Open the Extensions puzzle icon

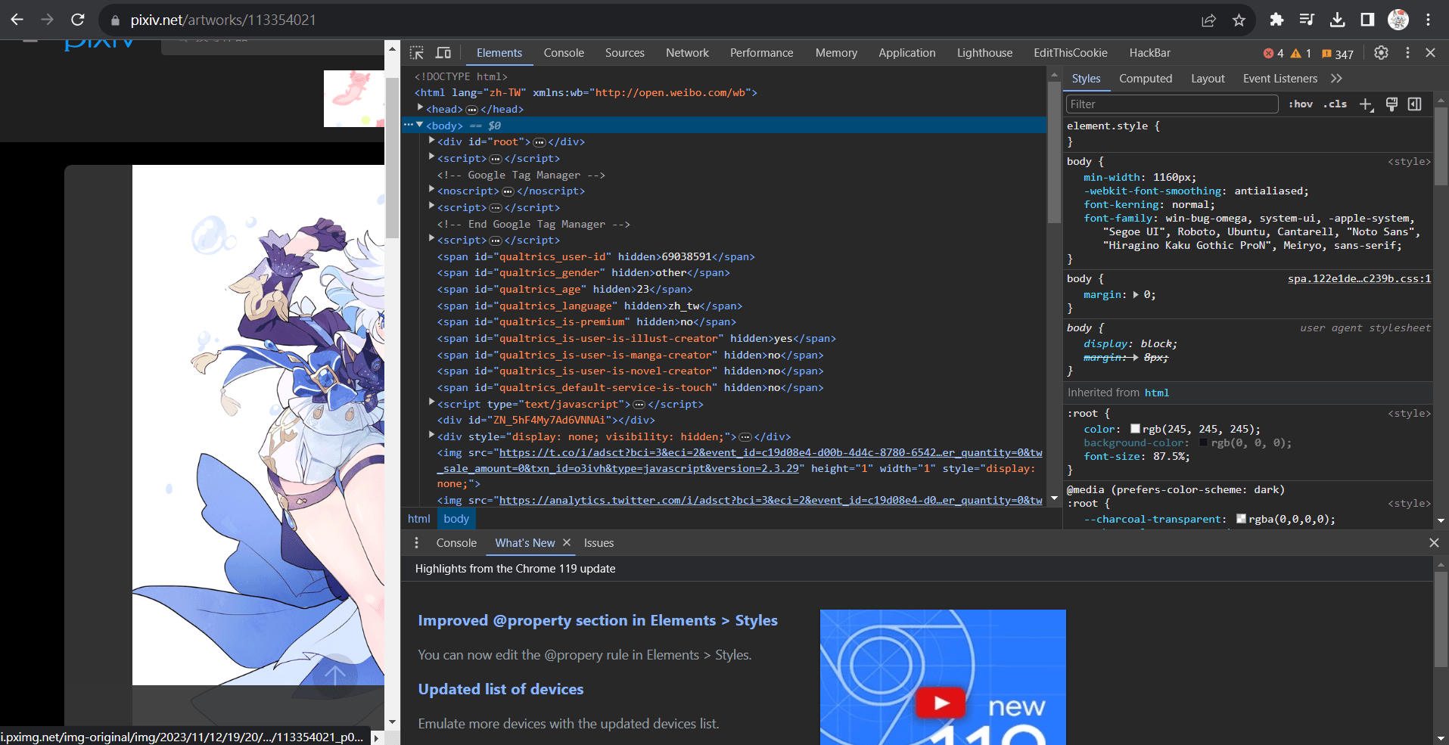(1276, 20)
